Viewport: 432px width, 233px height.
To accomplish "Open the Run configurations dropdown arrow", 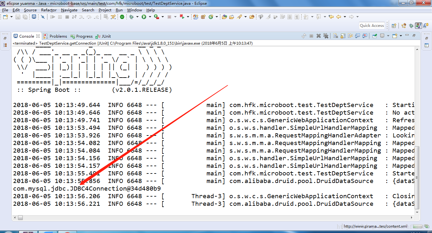I will [x=150, y=17].
